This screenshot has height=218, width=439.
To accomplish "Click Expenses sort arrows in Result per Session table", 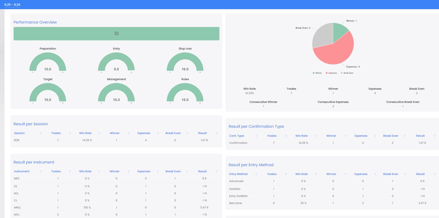I will [x=157, y=133].
